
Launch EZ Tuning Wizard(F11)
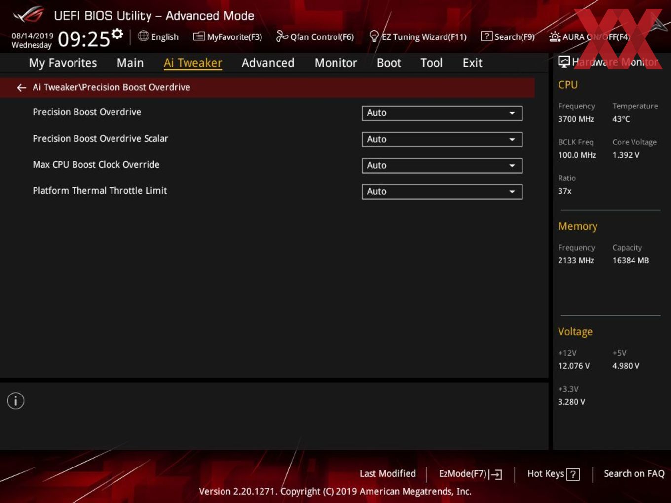[417, 36]
